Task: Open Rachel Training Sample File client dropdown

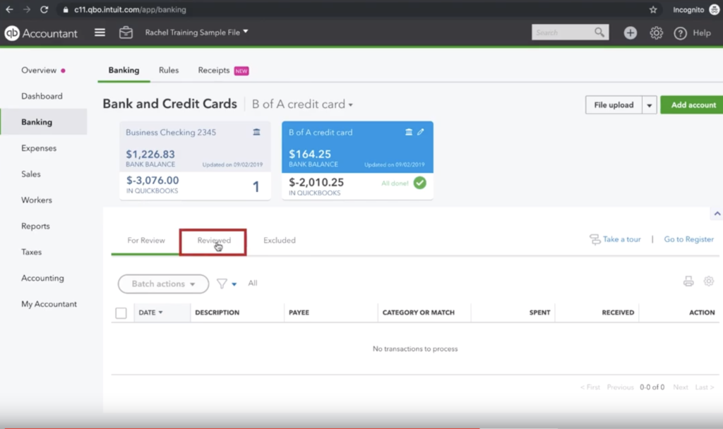Action: [x=196, y=32]
